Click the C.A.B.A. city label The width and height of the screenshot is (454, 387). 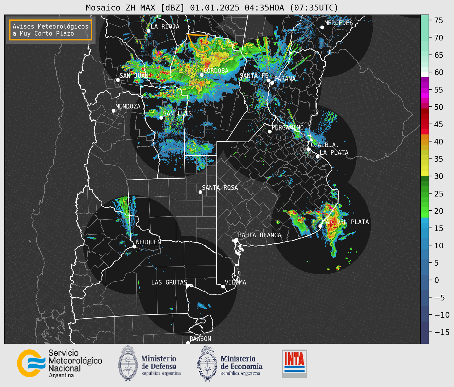[325, 145]
